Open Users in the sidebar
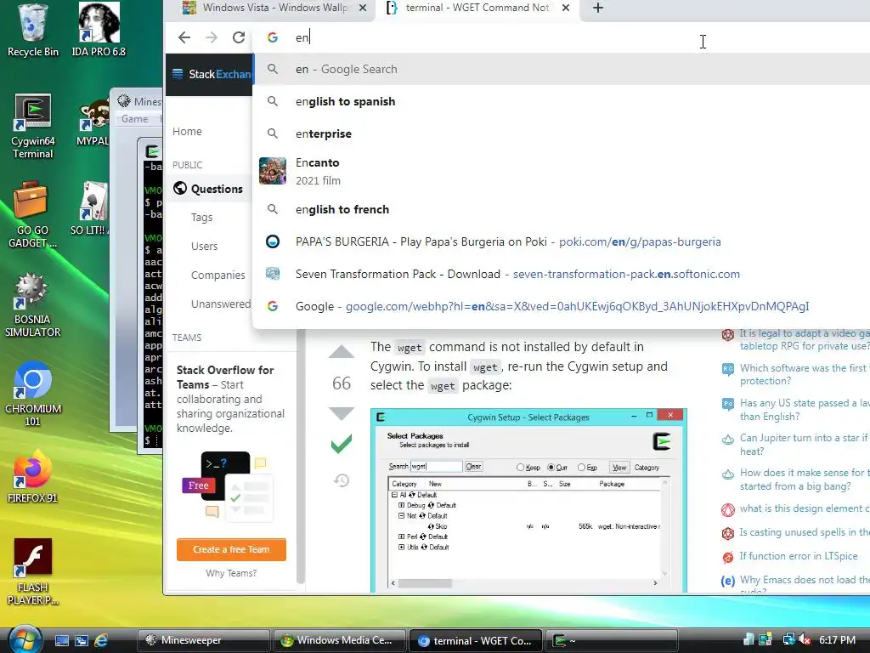This screenshot has width=870, height=653. tap(204, 246)
